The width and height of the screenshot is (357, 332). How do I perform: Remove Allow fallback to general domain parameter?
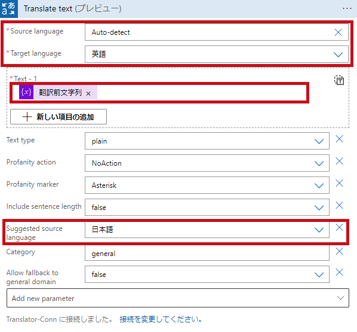(340, 272)
